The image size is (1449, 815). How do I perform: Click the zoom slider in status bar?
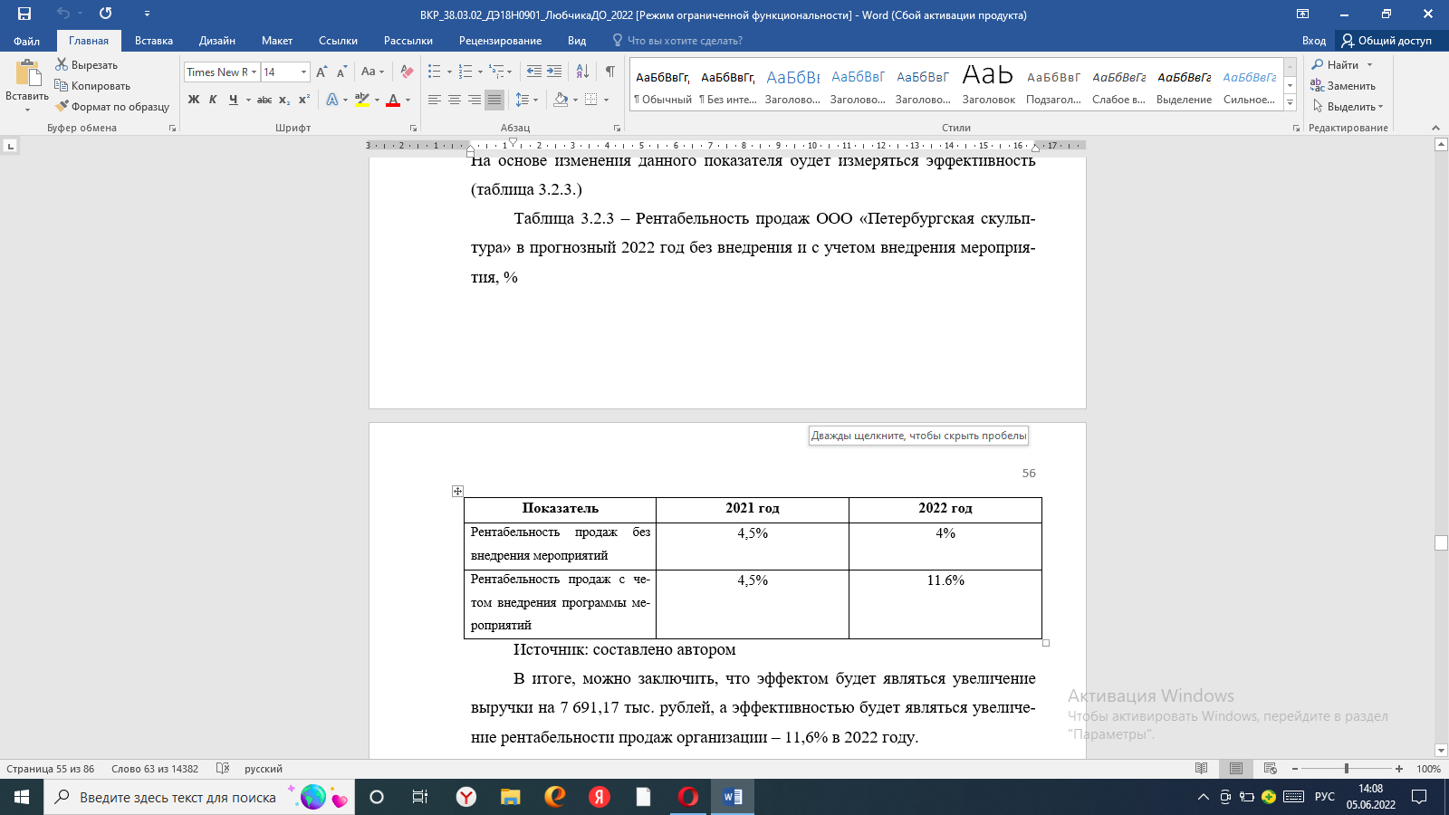[1347, 769]
